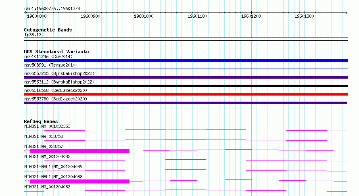
Task: Click the RefSeq Genes track title
Action: coord(41,121)
